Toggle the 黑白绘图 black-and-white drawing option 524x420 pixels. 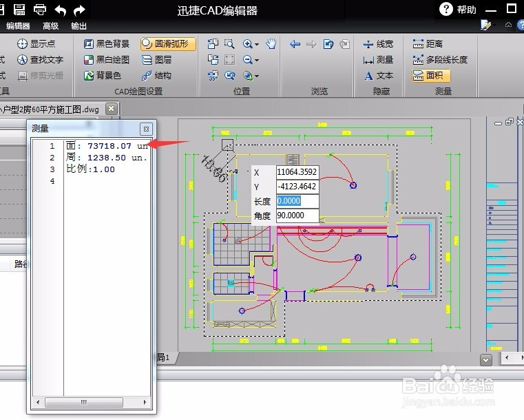pyautogui.click(x=106, y=60)
